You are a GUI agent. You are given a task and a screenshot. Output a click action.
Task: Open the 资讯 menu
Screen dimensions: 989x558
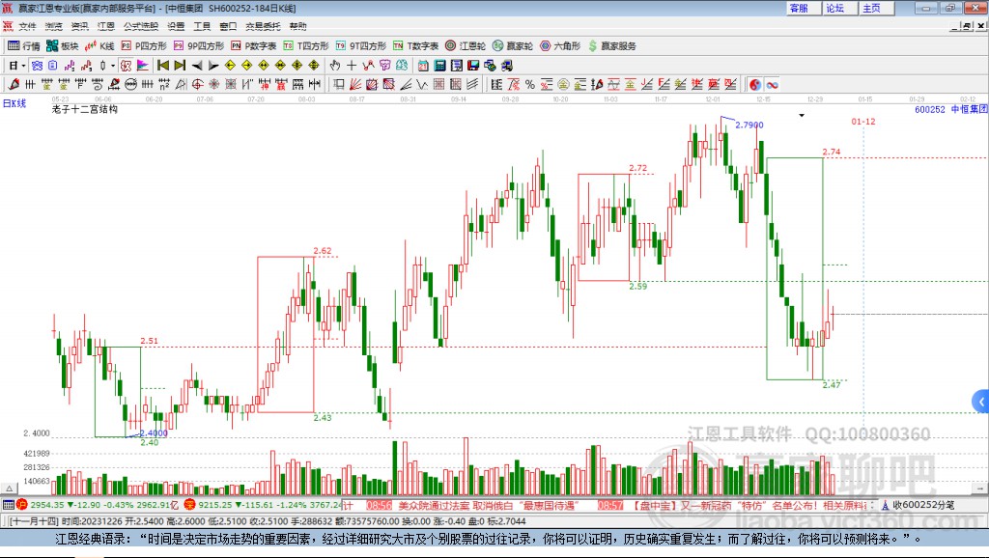coord(79,26)
